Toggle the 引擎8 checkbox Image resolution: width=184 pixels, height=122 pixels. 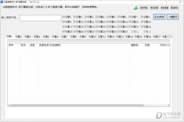click(x=142, y=17)
